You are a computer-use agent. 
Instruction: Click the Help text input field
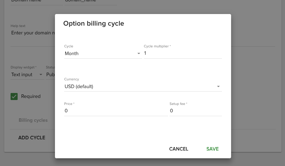pos(32,33)
